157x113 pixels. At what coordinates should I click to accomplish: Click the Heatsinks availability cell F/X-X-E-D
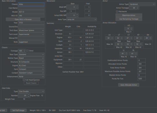coord(92,49)
